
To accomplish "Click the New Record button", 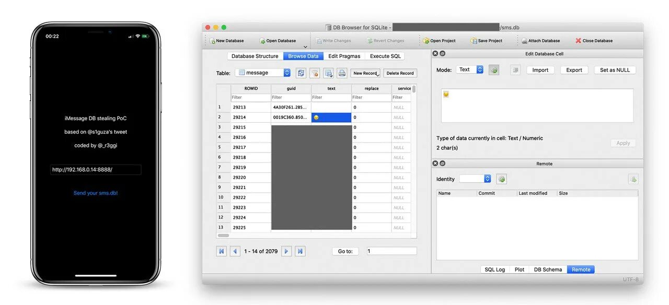I will click(365, 73).
